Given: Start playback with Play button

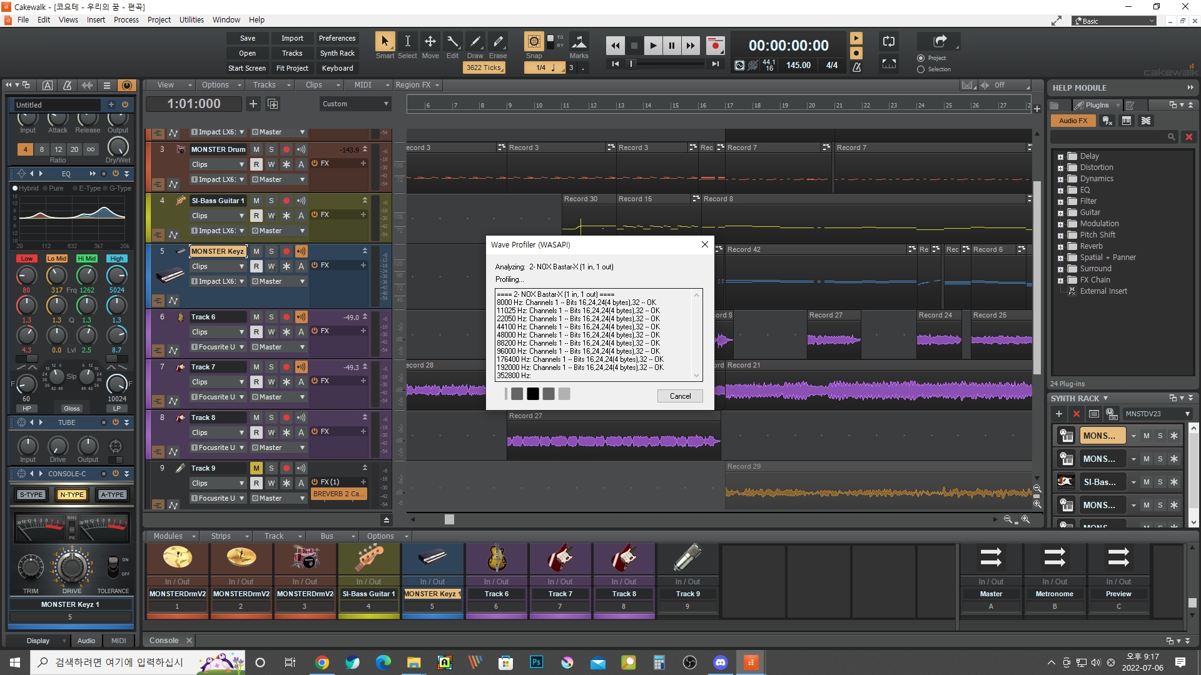Looking at the screenshot, I should (653, 46).
